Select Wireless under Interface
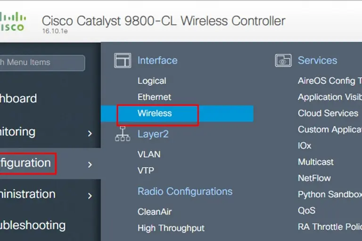 pos(155,113)
